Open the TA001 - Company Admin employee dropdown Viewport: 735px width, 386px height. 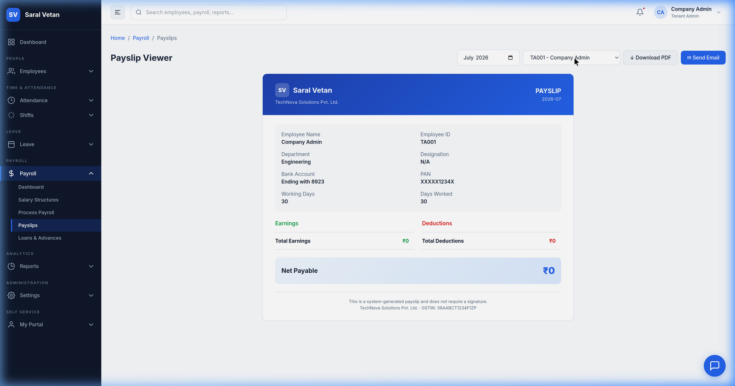coord(571,58)
